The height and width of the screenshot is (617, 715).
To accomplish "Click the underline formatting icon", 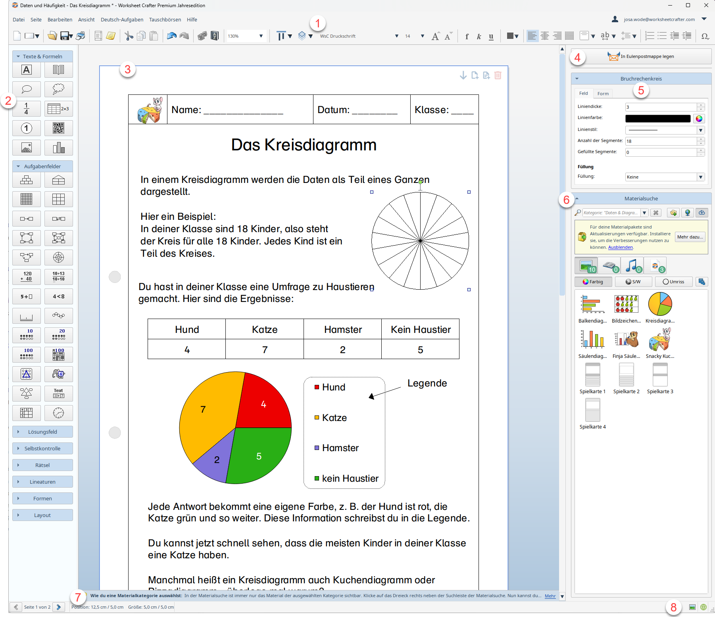I will click(491, 37).
